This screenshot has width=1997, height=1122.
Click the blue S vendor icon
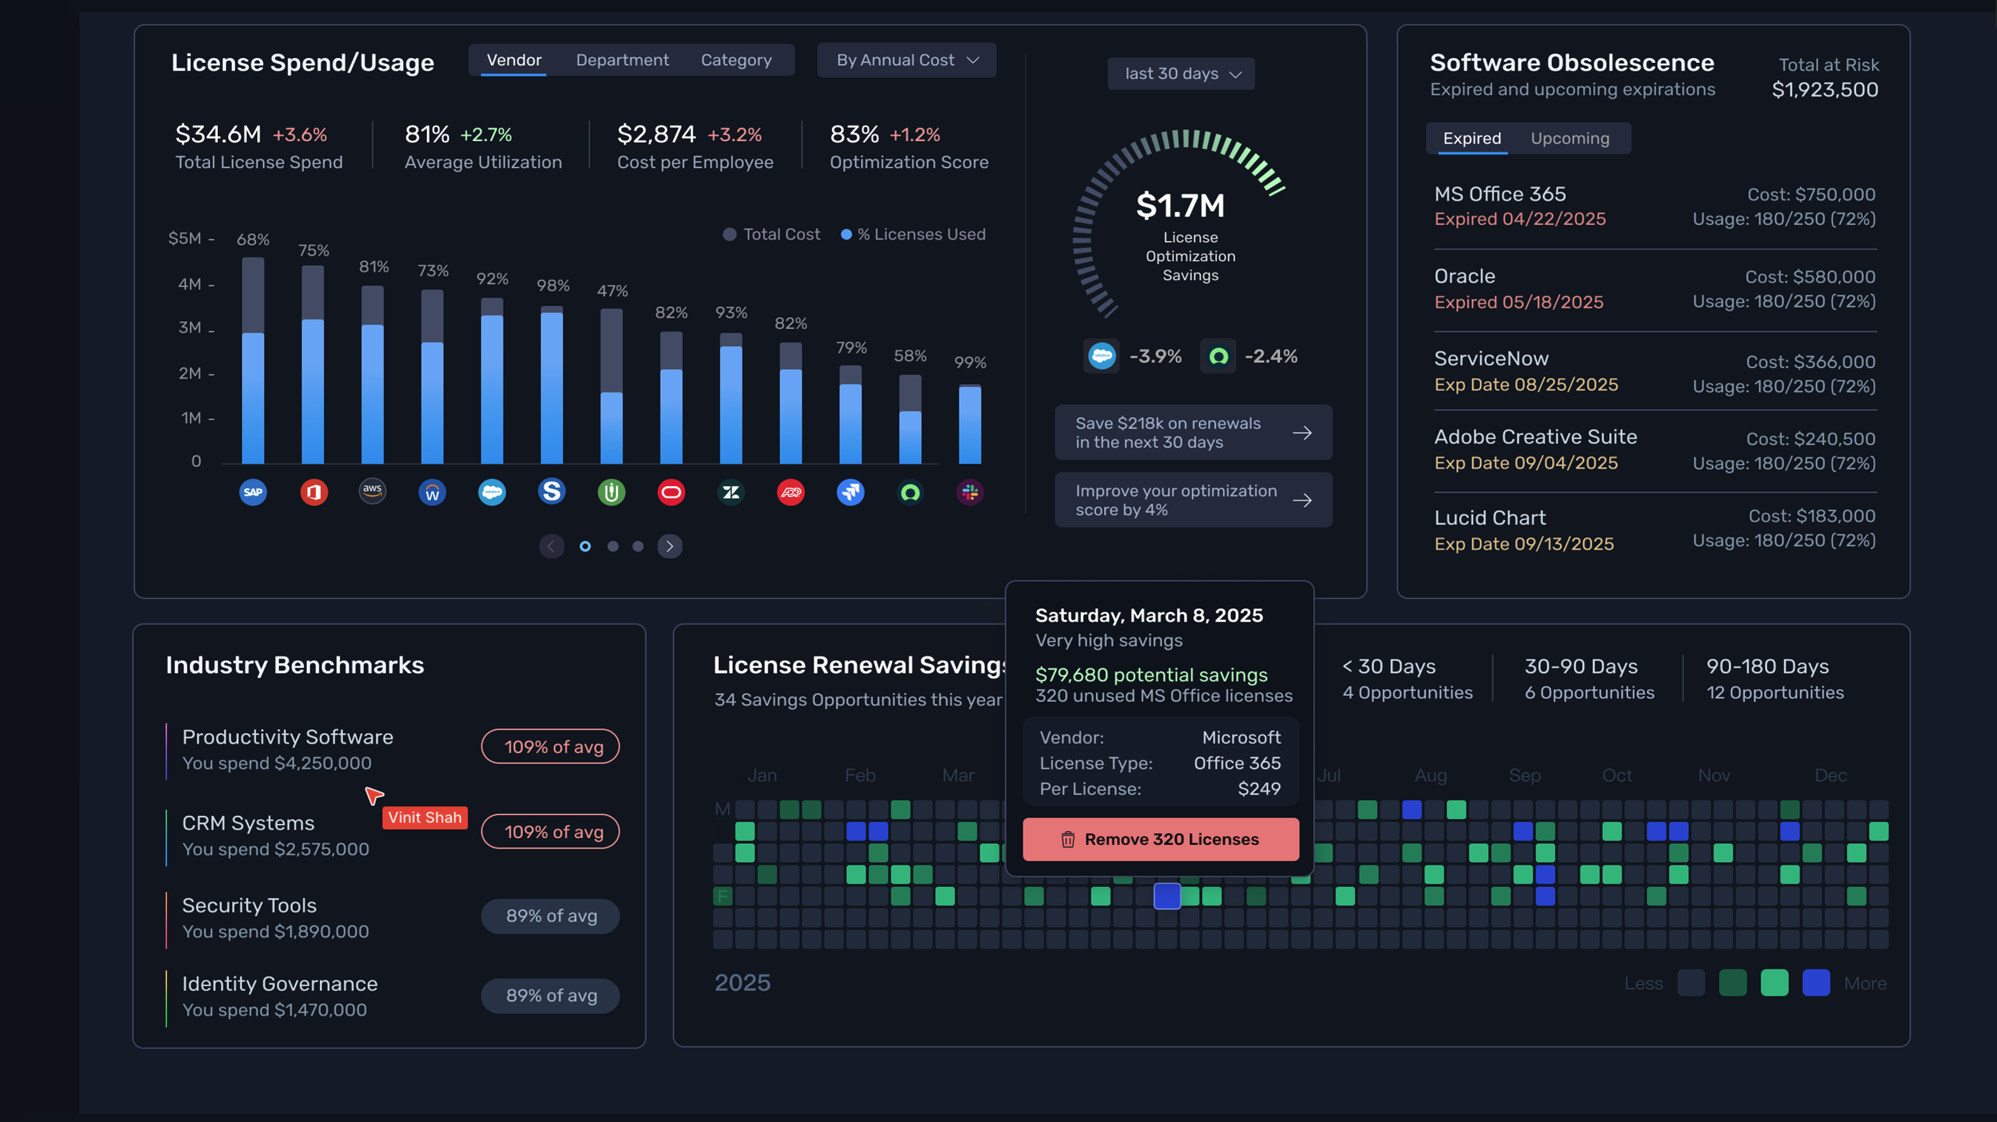[x=552, y=492]
